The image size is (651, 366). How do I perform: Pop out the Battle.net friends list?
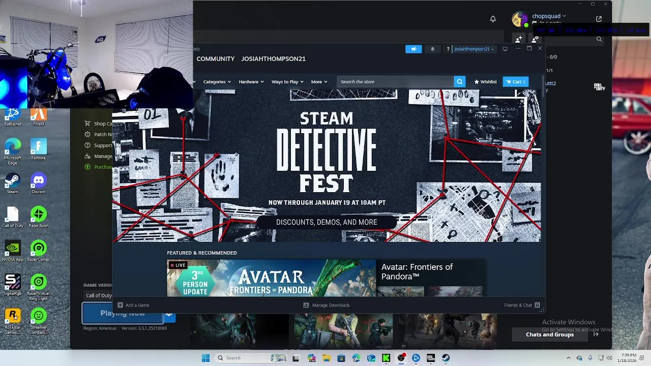[x=599, y=19]
